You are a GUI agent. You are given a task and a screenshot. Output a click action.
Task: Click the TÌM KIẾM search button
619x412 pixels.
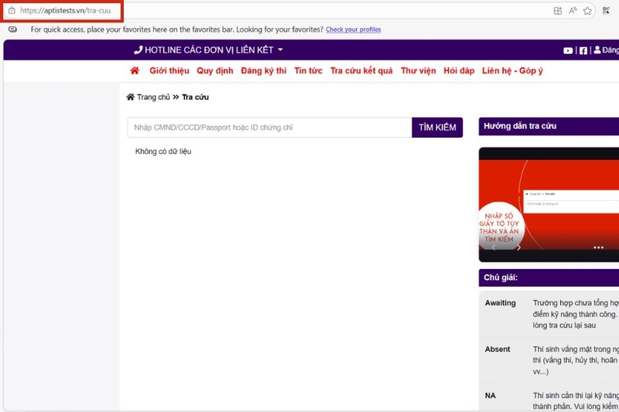[x=437, y=128]
